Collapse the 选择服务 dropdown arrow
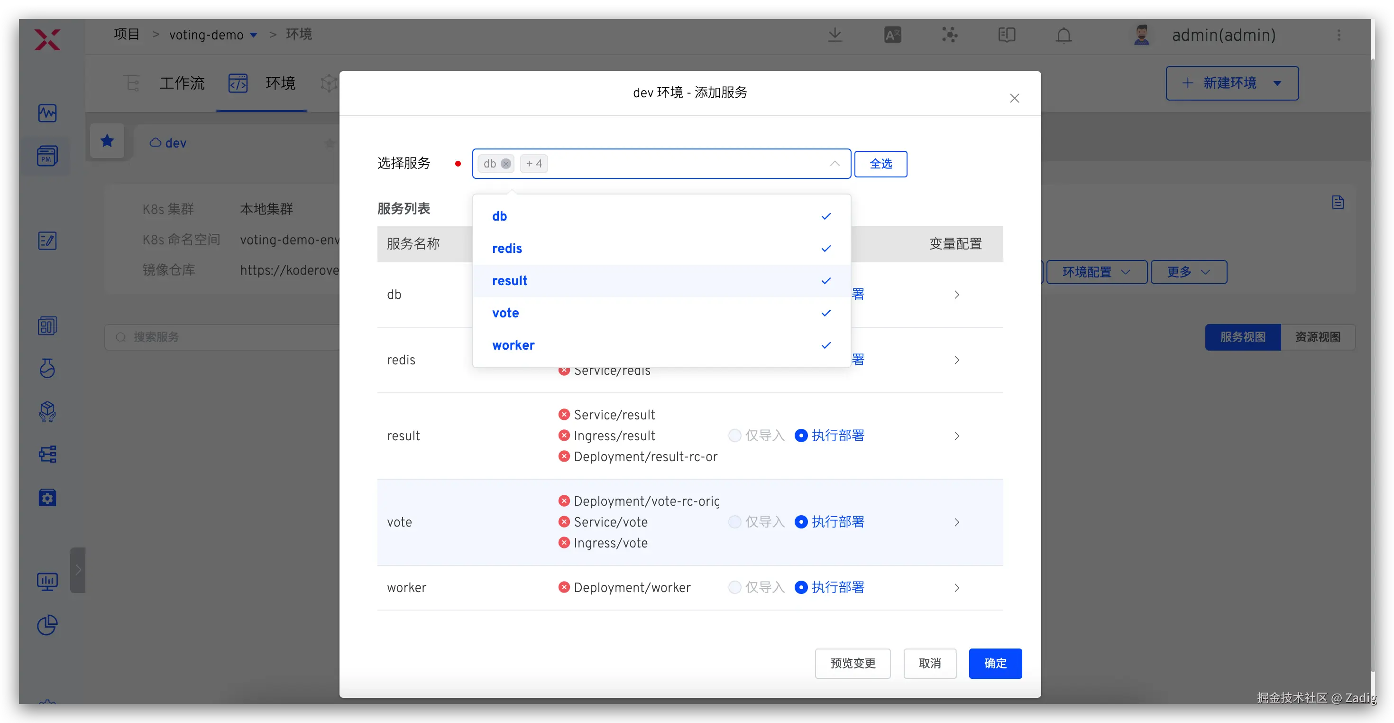This screenshot has height=723, width=1394. pyautogui.click(x=835, y=164)
